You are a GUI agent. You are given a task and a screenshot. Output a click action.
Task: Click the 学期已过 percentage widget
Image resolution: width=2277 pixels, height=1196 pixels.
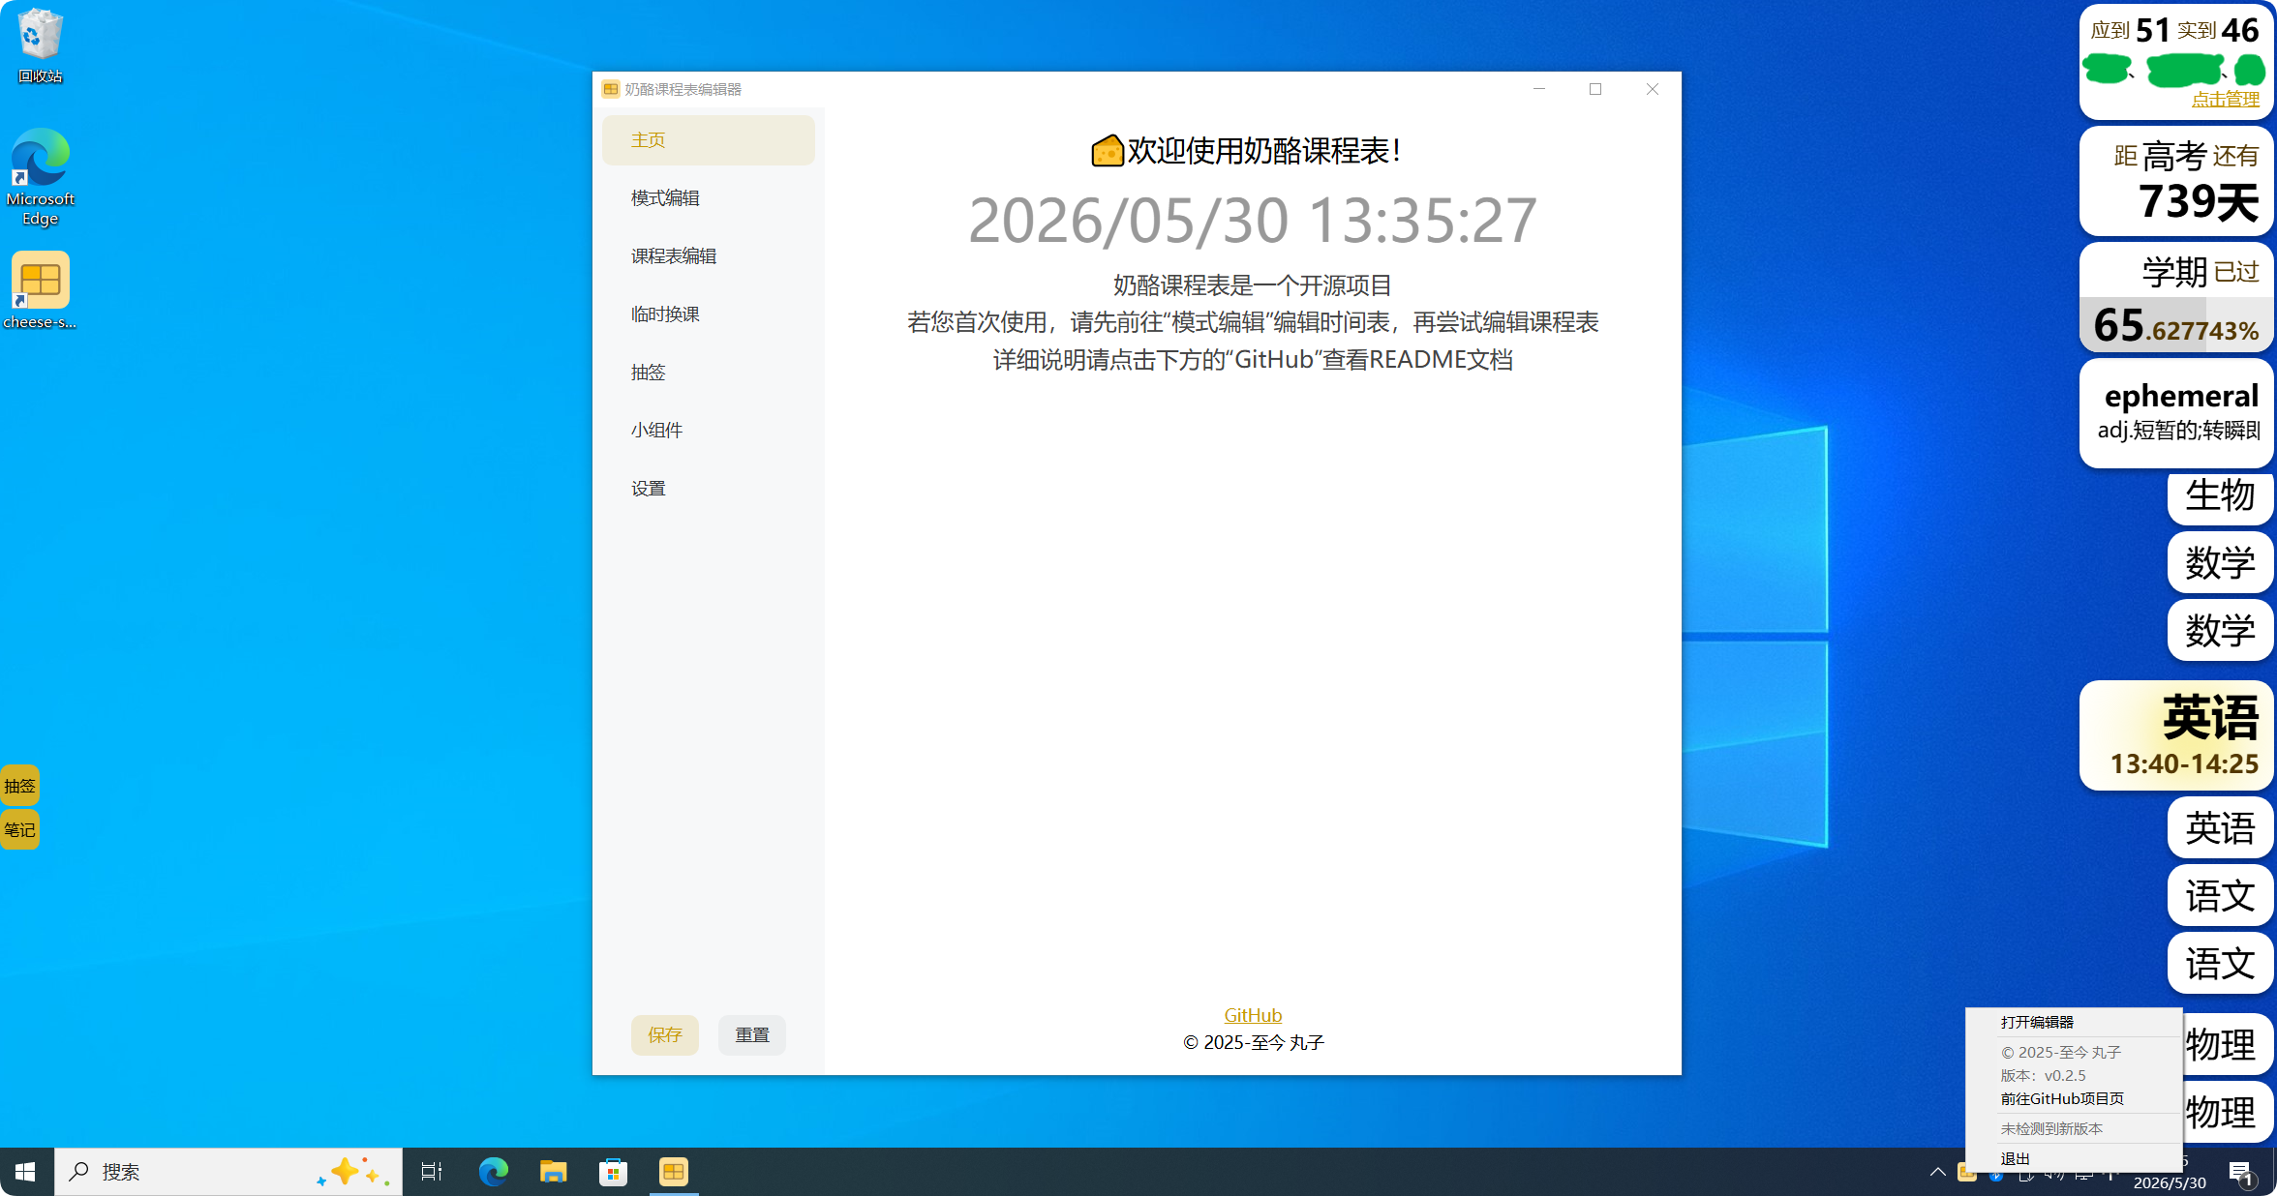click(2176, 297)
